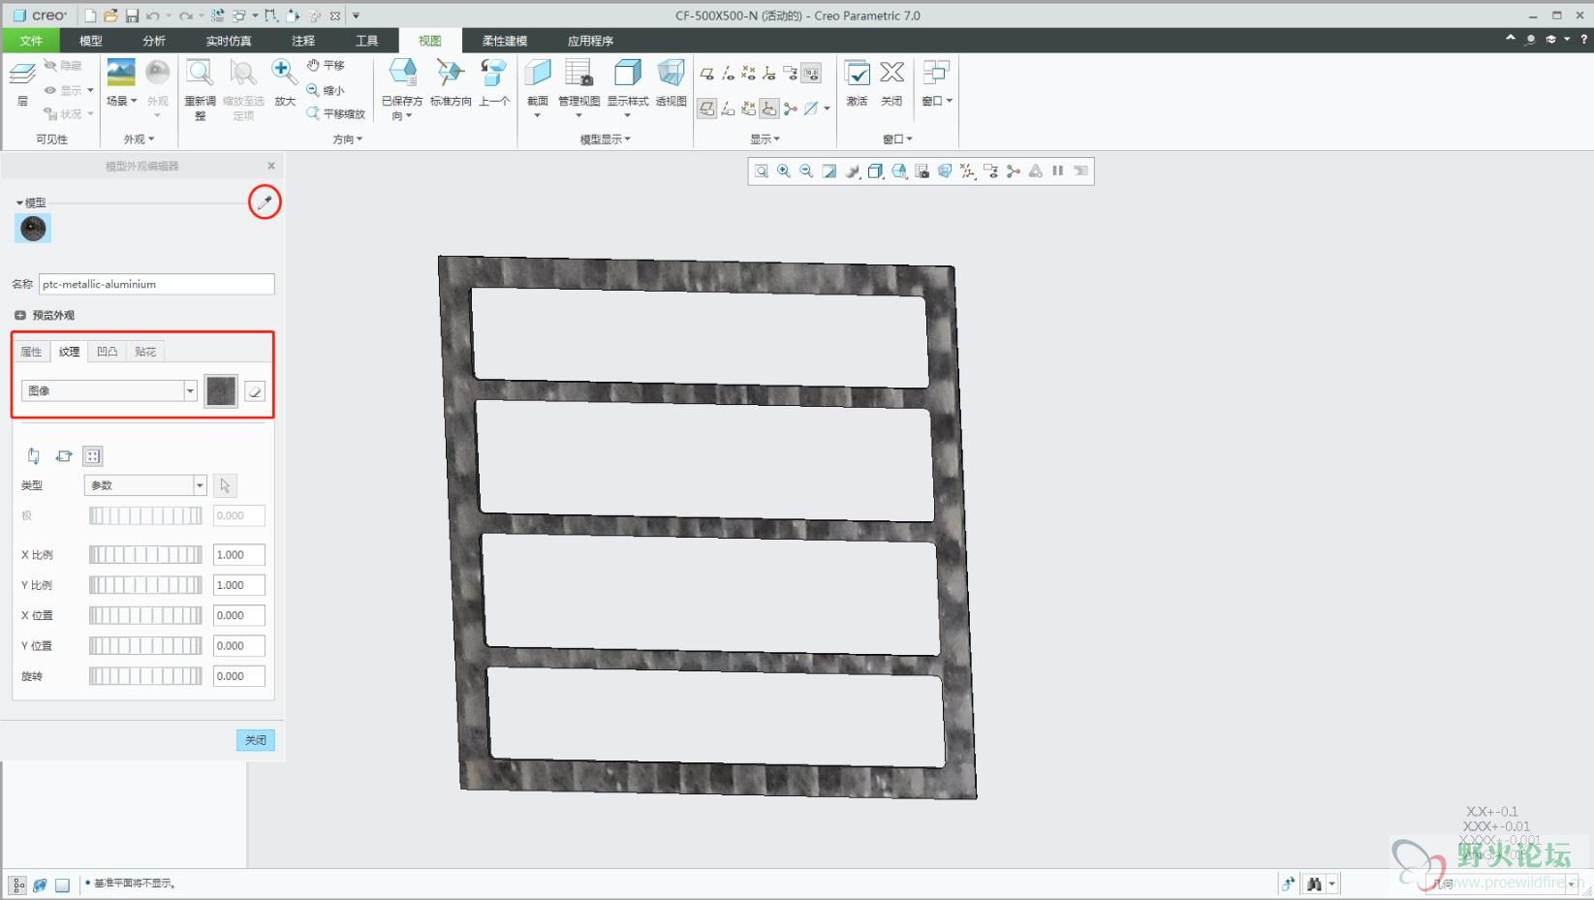Click the New file icon in quick access toolbar

point(91,16)
